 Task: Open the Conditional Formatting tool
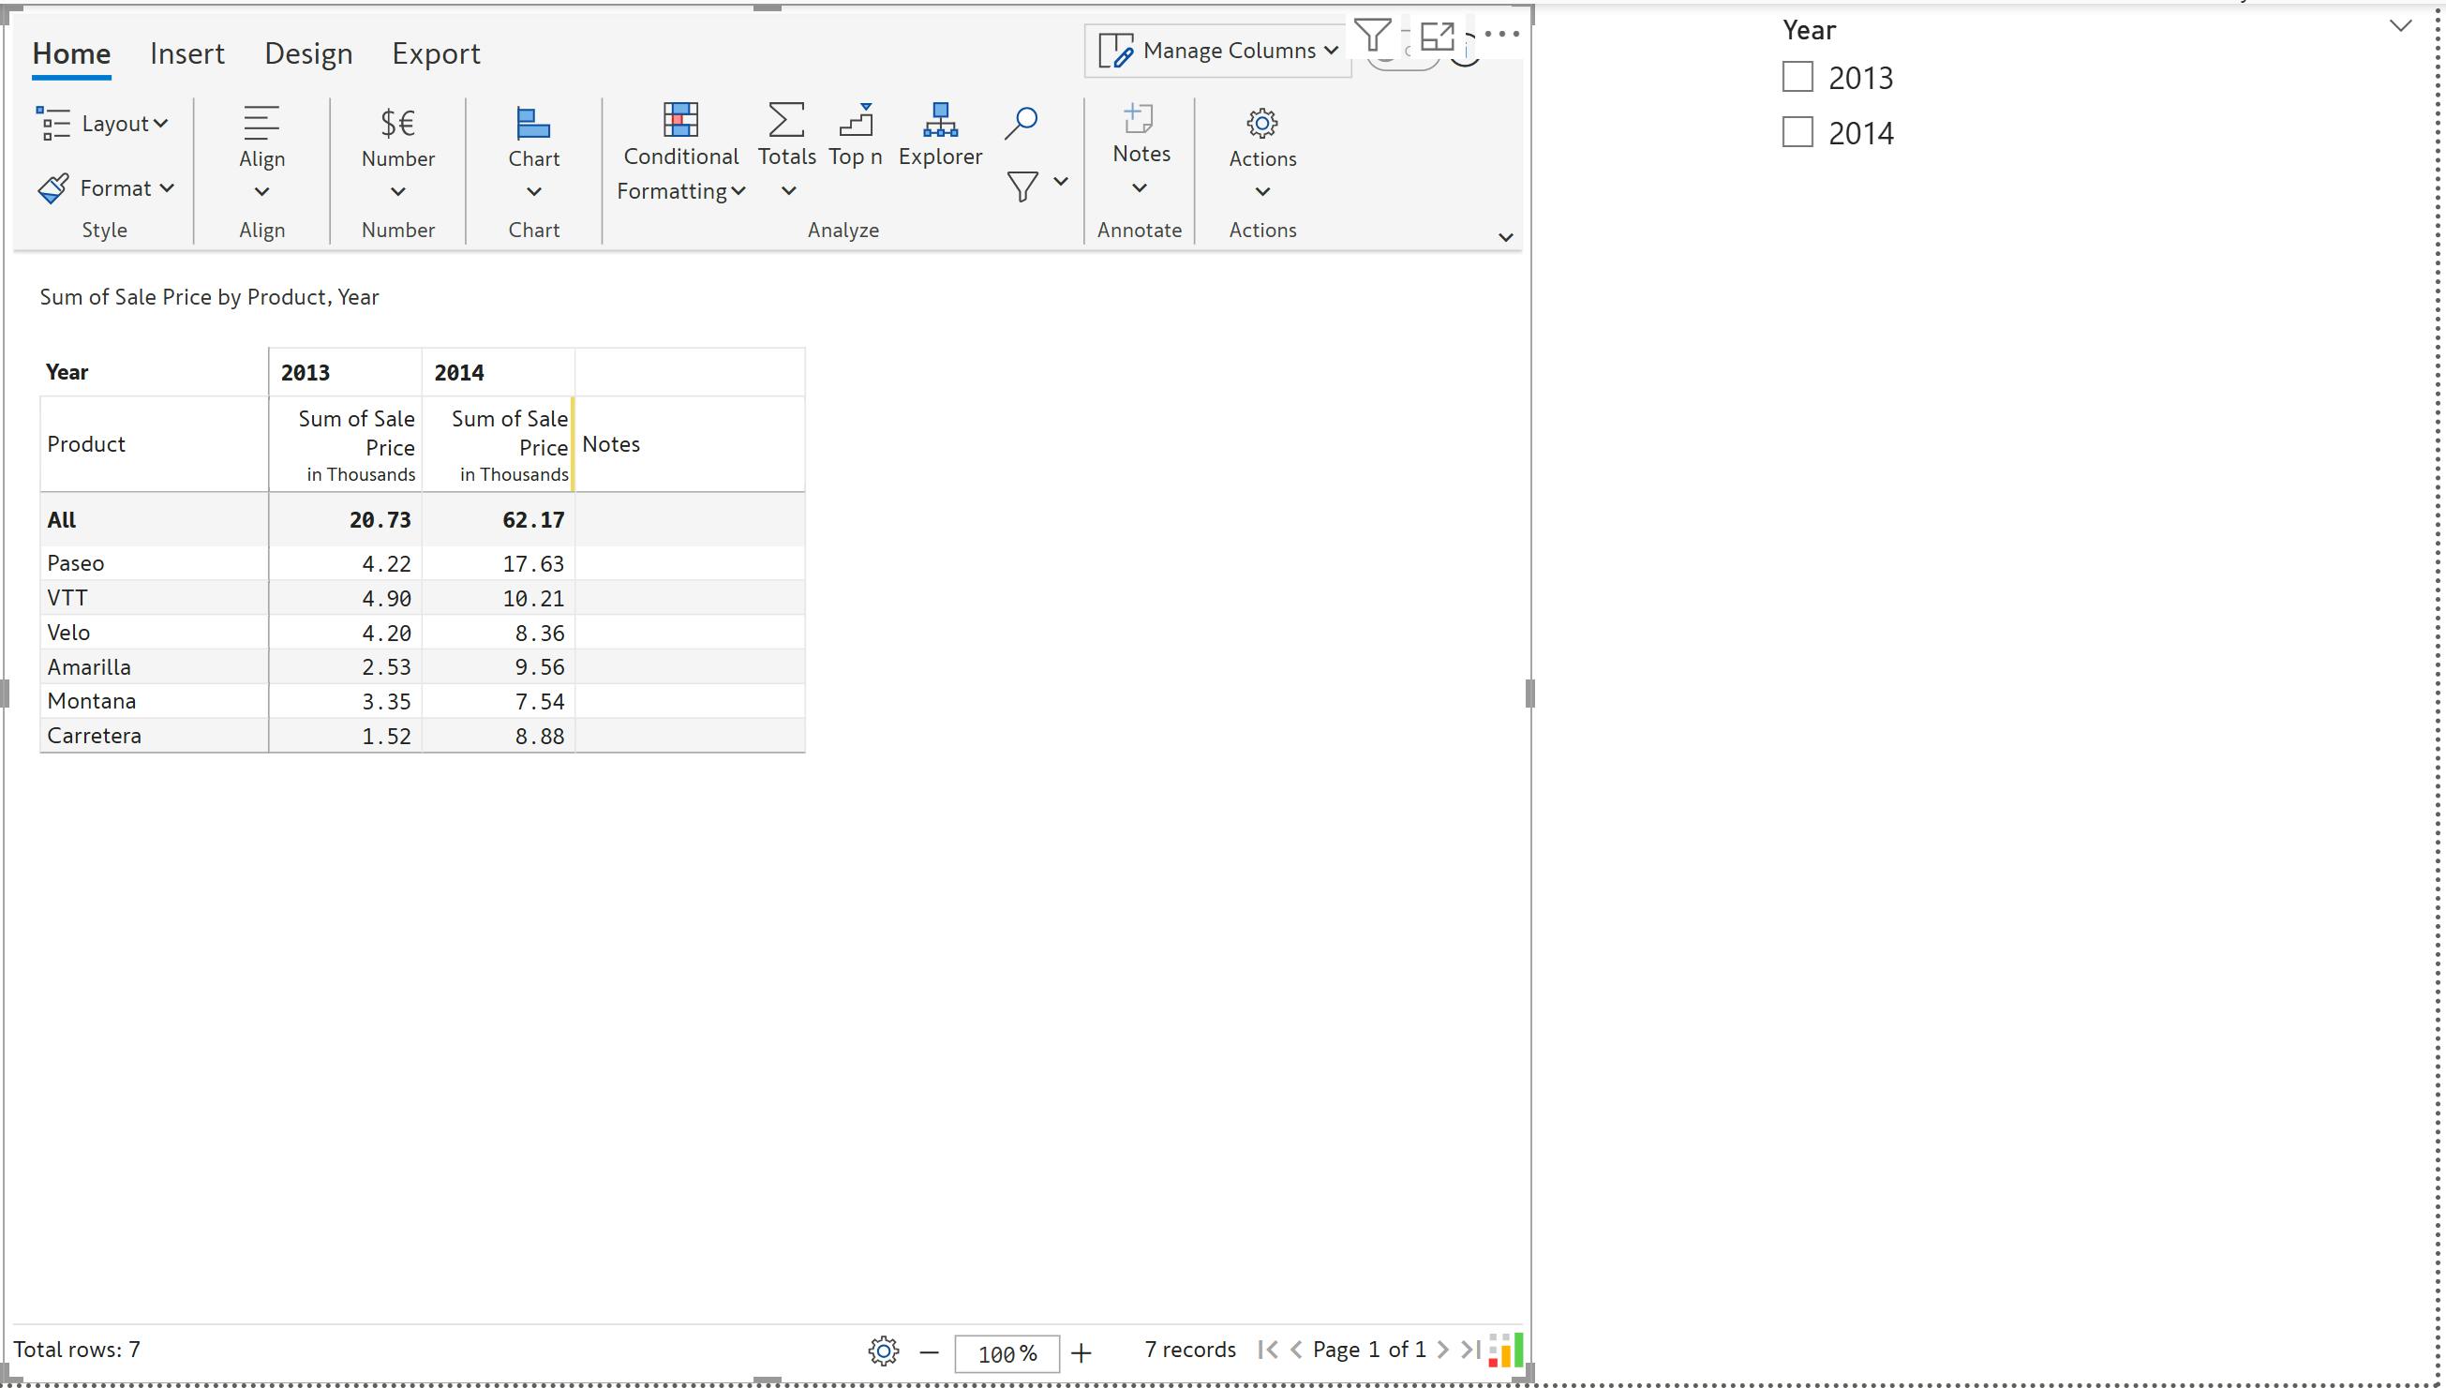pyautogui.click(x=679, y=121)
